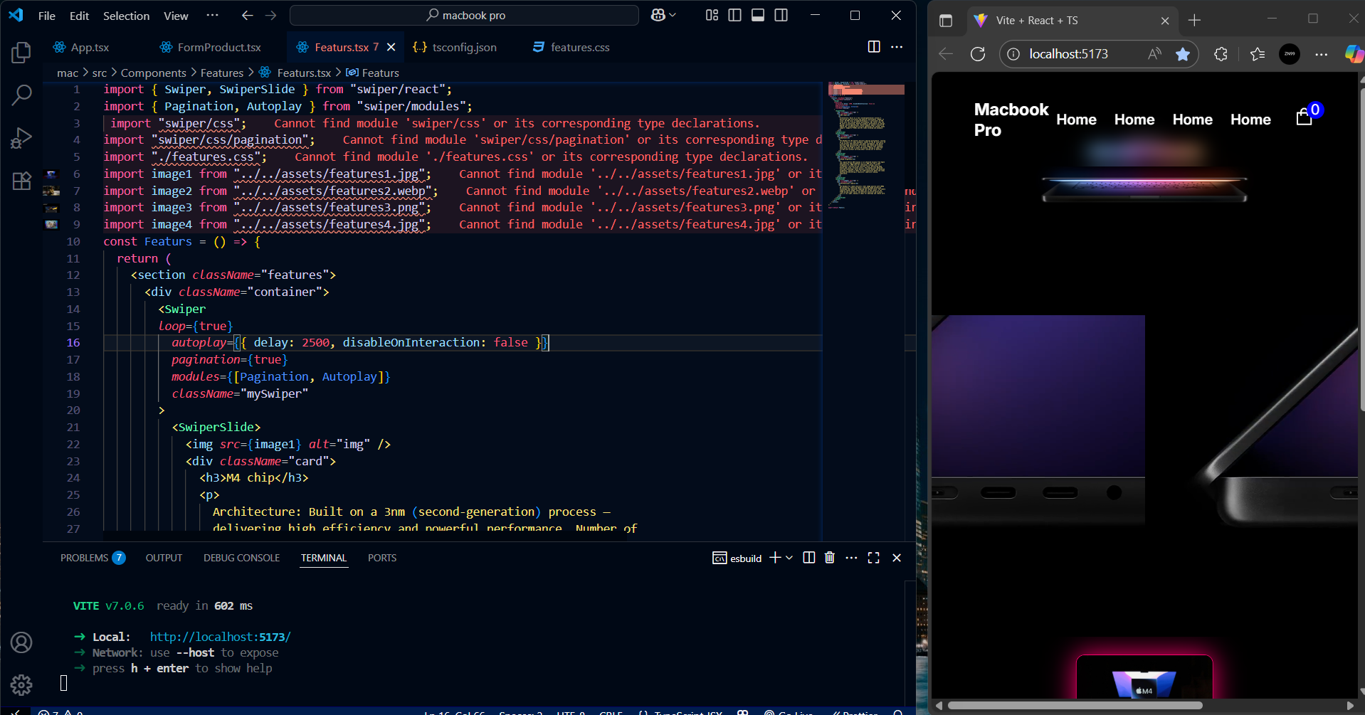Show the OUTPUT panel tab
This screenshot has width=1365, height=715.
(x=164, y=558)
